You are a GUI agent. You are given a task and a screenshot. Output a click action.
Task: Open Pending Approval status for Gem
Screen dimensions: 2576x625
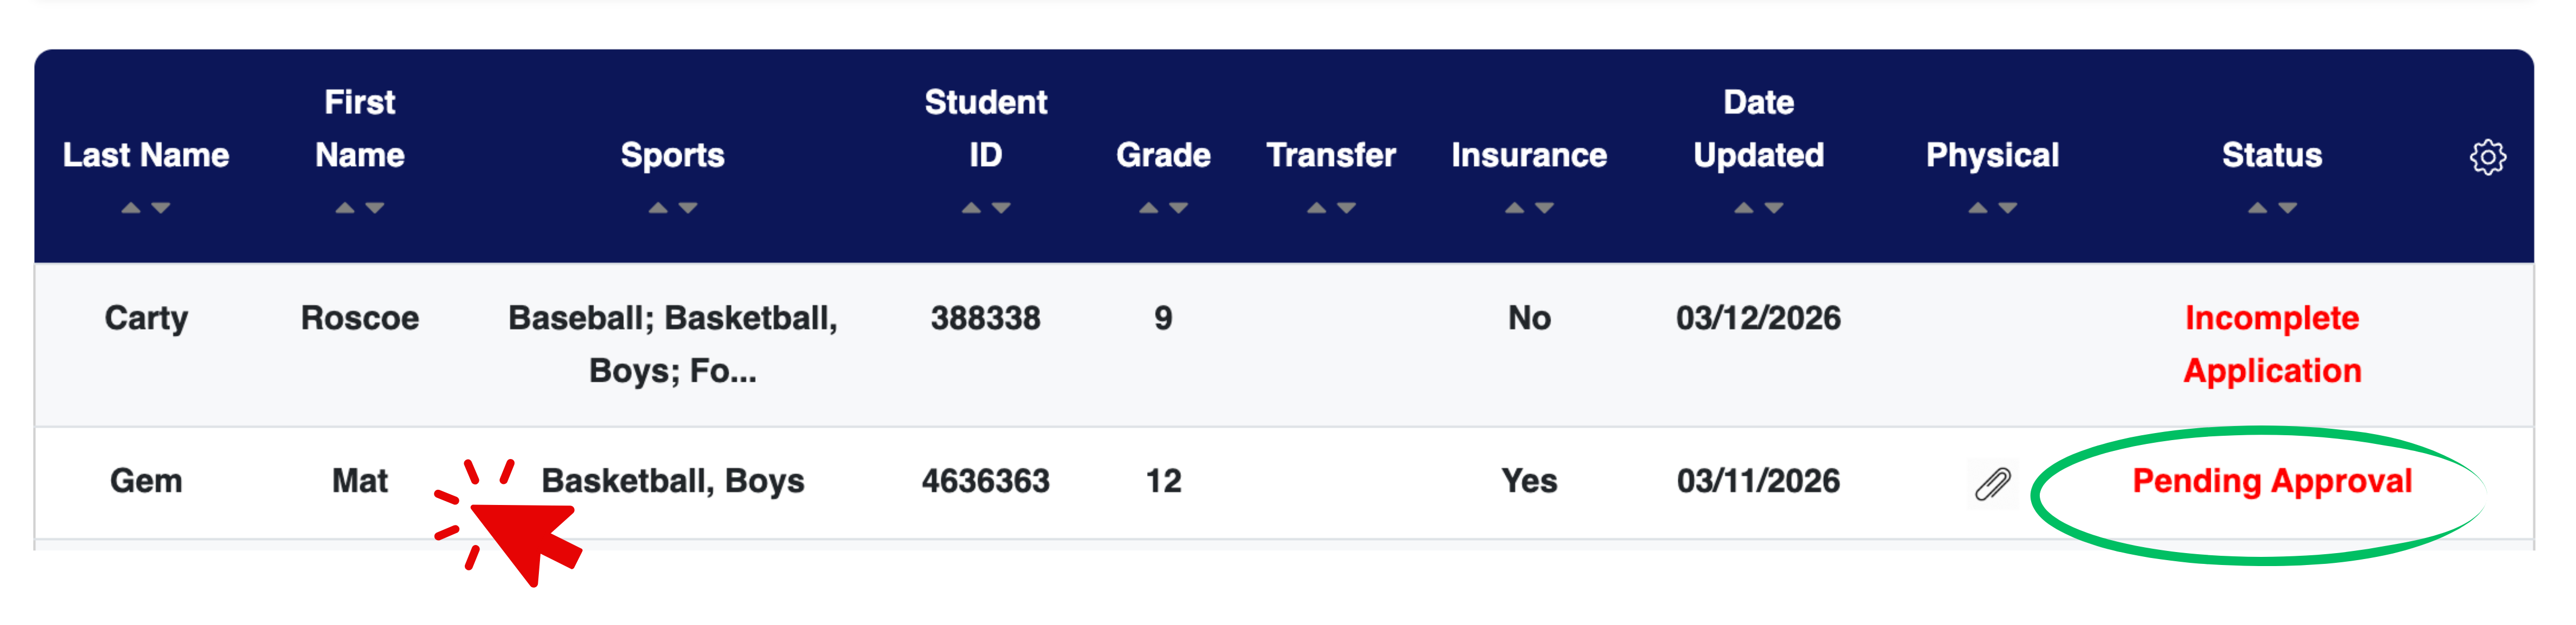pyautogui.click(x=2272, y=481)
